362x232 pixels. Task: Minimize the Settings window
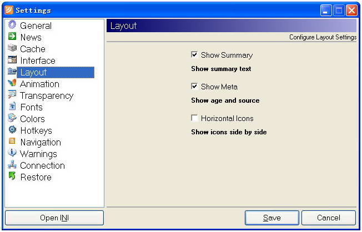click(326, 10)
